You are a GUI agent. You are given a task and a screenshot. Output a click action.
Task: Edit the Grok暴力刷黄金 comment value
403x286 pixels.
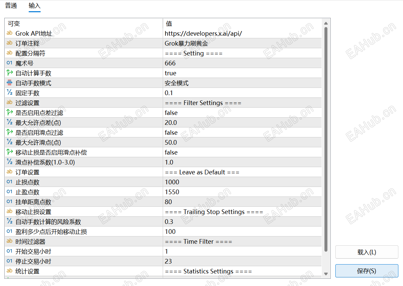tap(242, 43)
